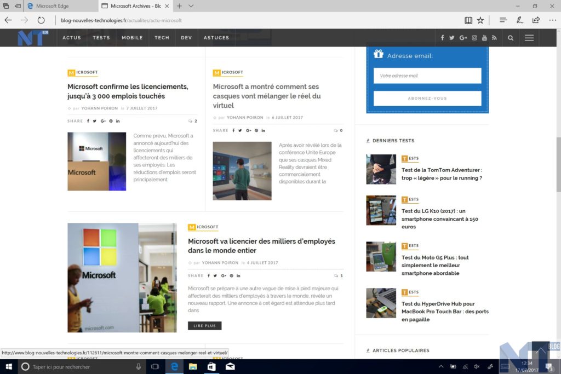Open Windows Store from the taskbar
Screen dimensions: 561x374
click(211, 366)
